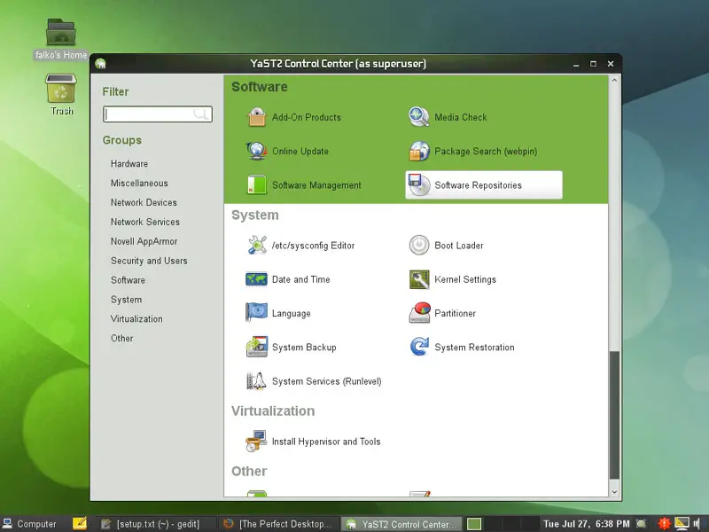The width and height of the screenshot is (709, 532).
Task: Select the Hardware group
Action: (x=129, y=164)
